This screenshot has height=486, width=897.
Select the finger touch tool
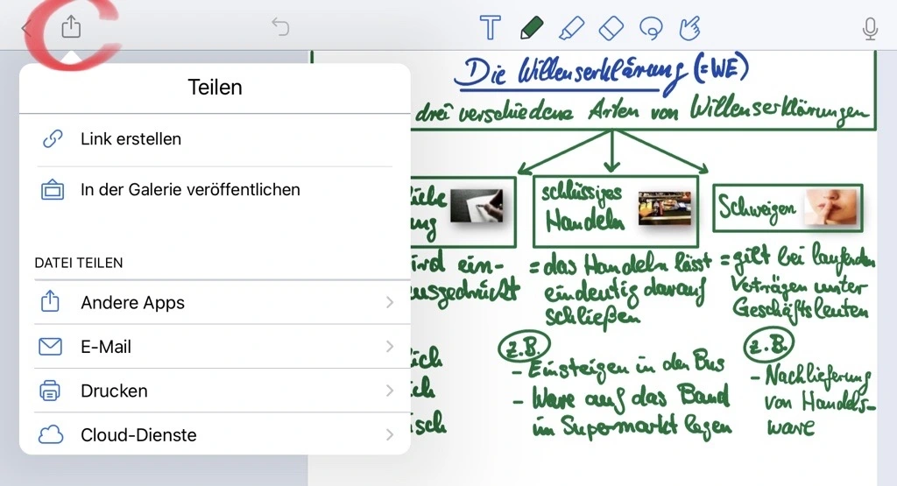[x=690, y=28]
